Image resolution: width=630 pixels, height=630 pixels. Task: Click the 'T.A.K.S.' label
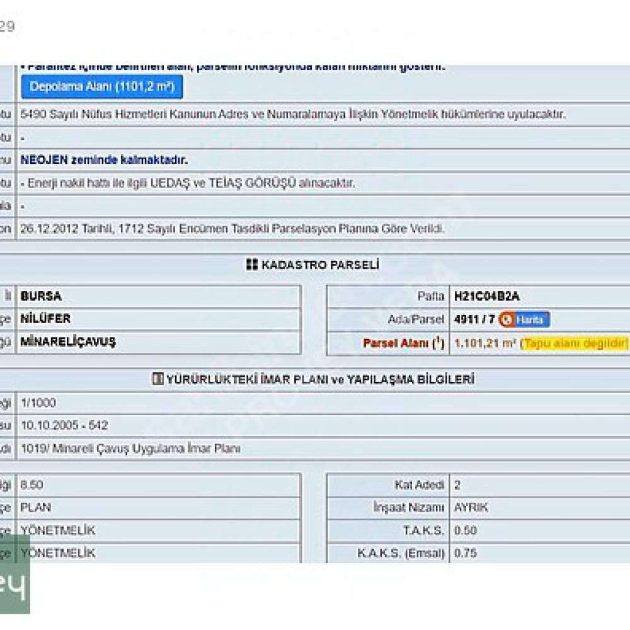pos(424,530)
